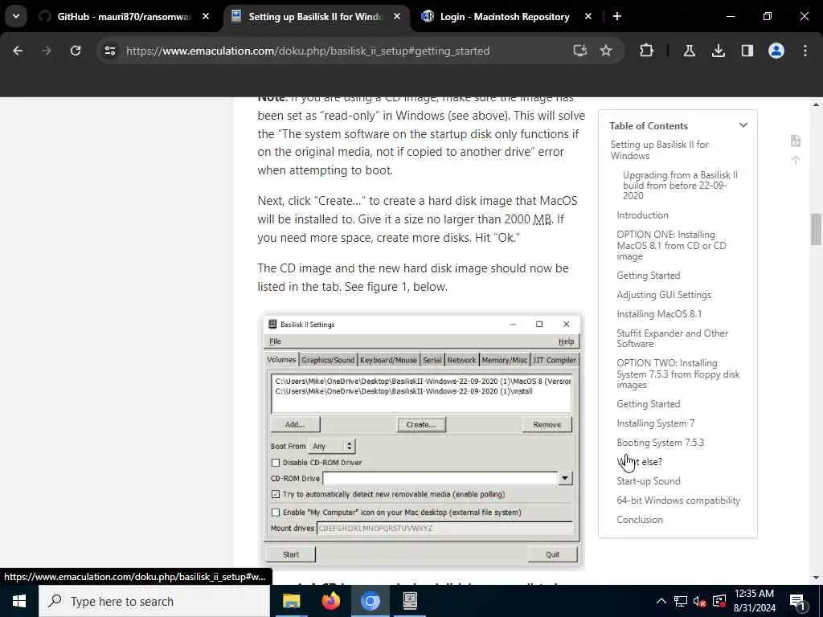Bookmark this page with the star
This screenshot has height=617, width=823.
tap(606, 51)
